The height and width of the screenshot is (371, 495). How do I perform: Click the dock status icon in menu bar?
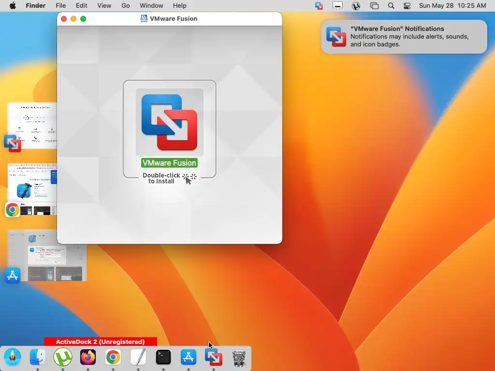337,6
